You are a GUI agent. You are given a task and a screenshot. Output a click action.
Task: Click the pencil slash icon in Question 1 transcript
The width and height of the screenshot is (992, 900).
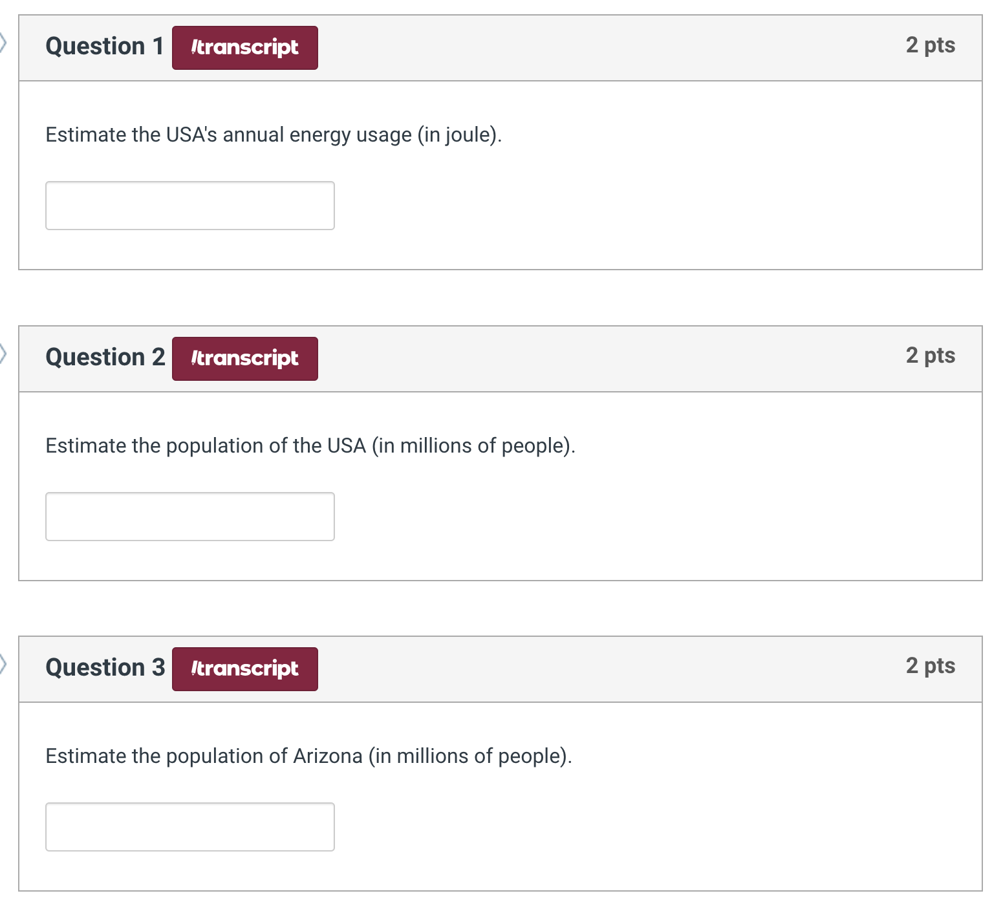tap(193, 47)
